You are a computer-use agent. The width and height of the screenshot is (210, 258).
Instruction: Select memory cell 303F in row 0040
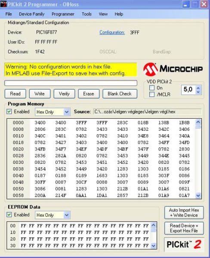pyautogui.click(x=164, y=175)
